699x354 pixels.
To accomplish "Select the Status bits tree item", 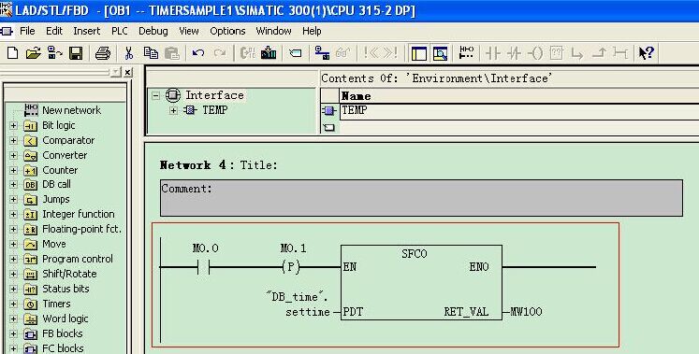I will pos(66,289).
